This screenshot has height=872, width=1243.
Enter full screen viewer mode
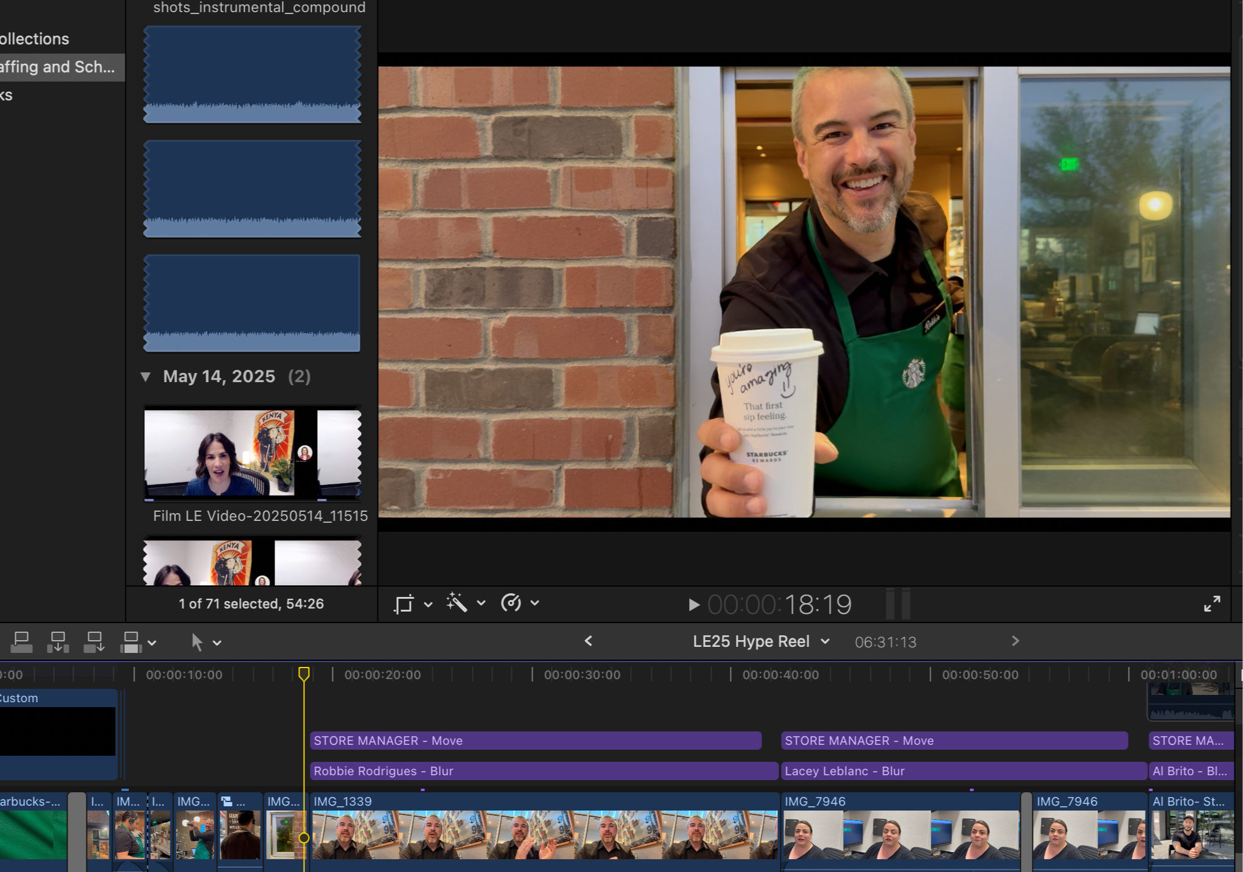point(1212,604)
